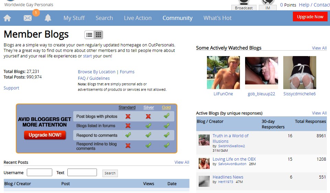Expand the Live Action menu

(x=137, y=18)
